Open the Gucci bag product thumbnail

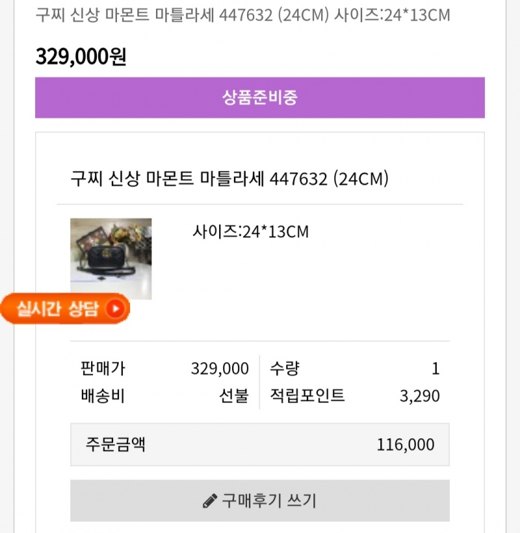pos(111,259)
